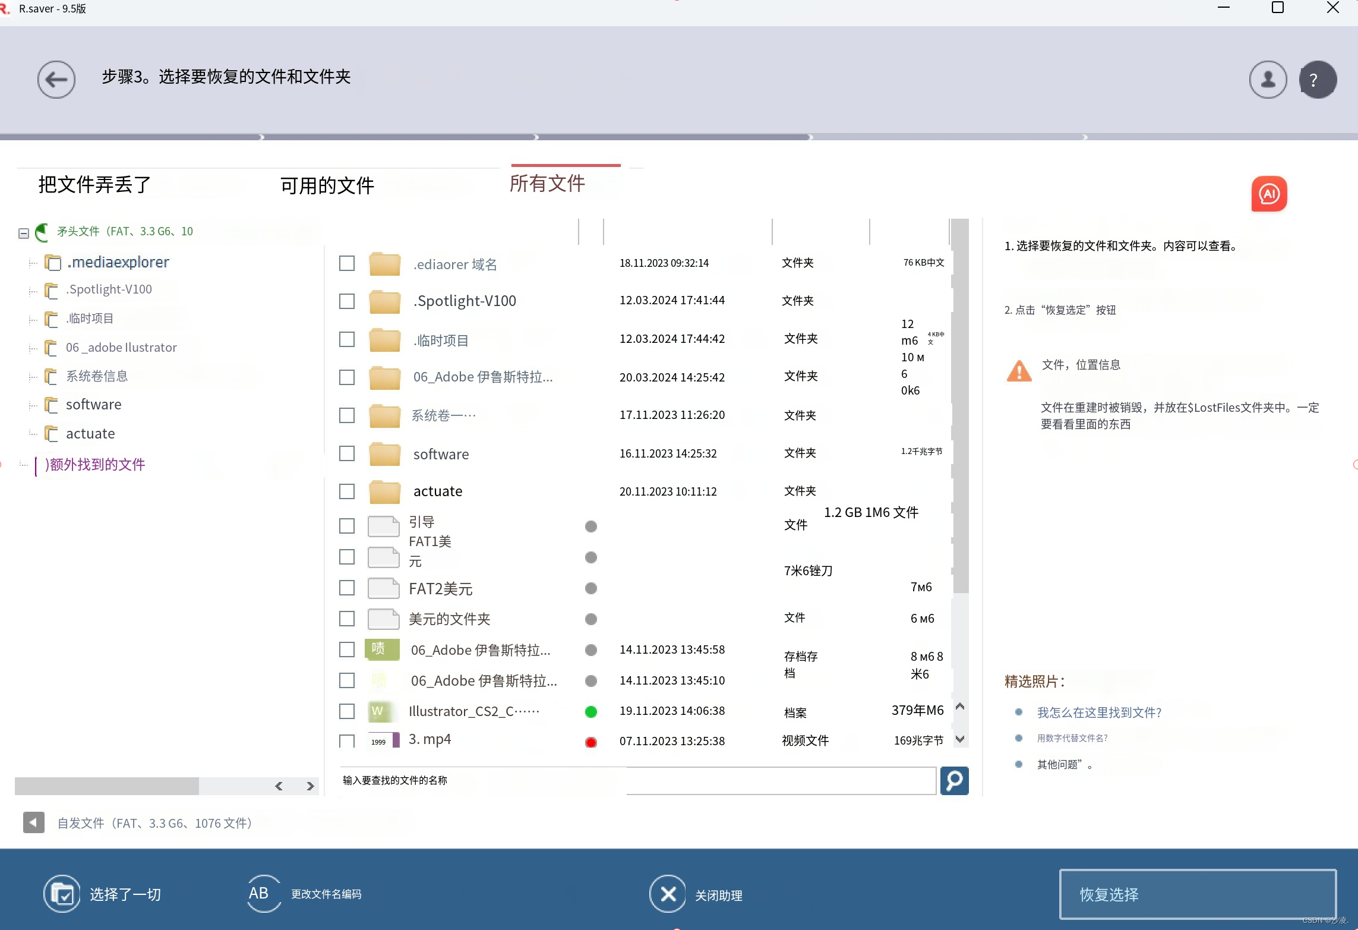Switch to the 可用的文件 tab
The width and height of the screenshot is (1358, 930).
327,185
